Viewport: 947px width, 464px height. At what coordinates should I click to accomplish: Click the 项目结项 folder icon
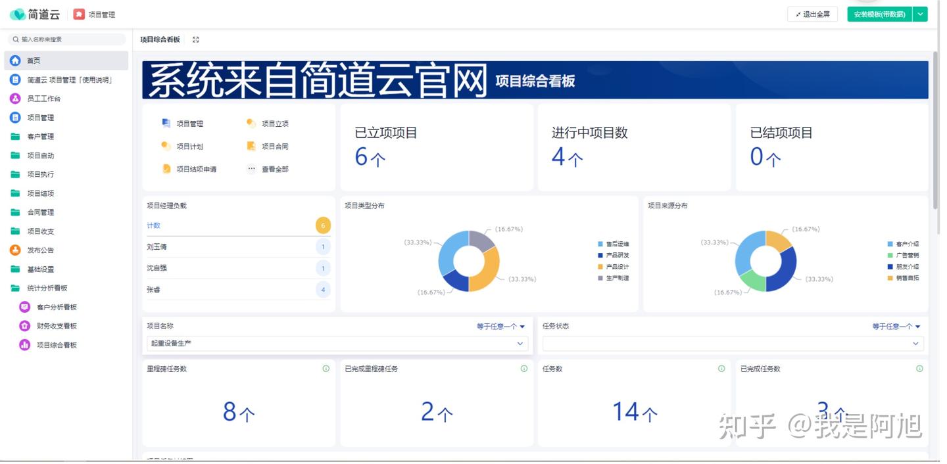click(15, 193)
